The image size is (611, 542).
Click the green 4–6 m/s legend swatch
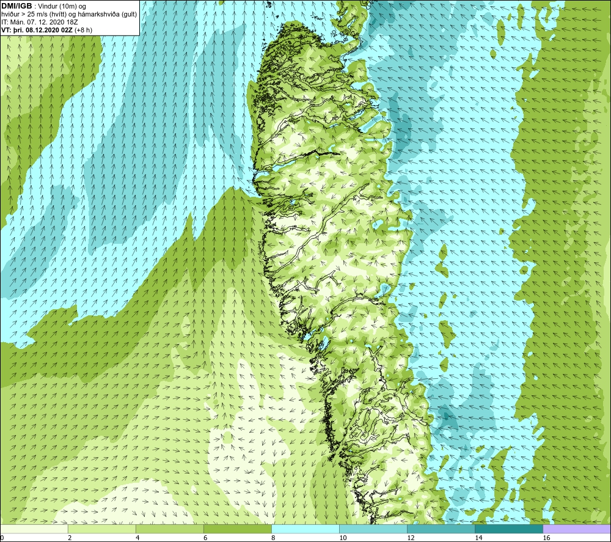169,529
